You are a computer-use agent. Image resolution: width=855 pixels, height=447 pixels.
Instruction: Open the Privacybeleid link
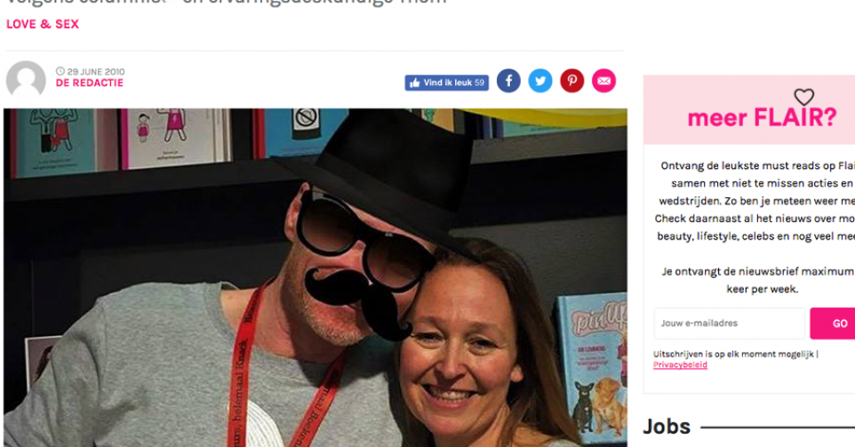pyautogui.click(x=680, y=364)
